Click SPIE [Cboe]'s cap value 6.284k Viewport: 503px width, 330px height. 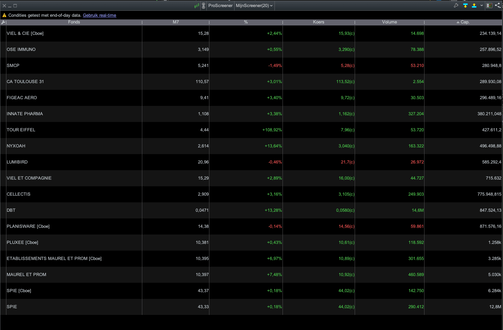495,291
